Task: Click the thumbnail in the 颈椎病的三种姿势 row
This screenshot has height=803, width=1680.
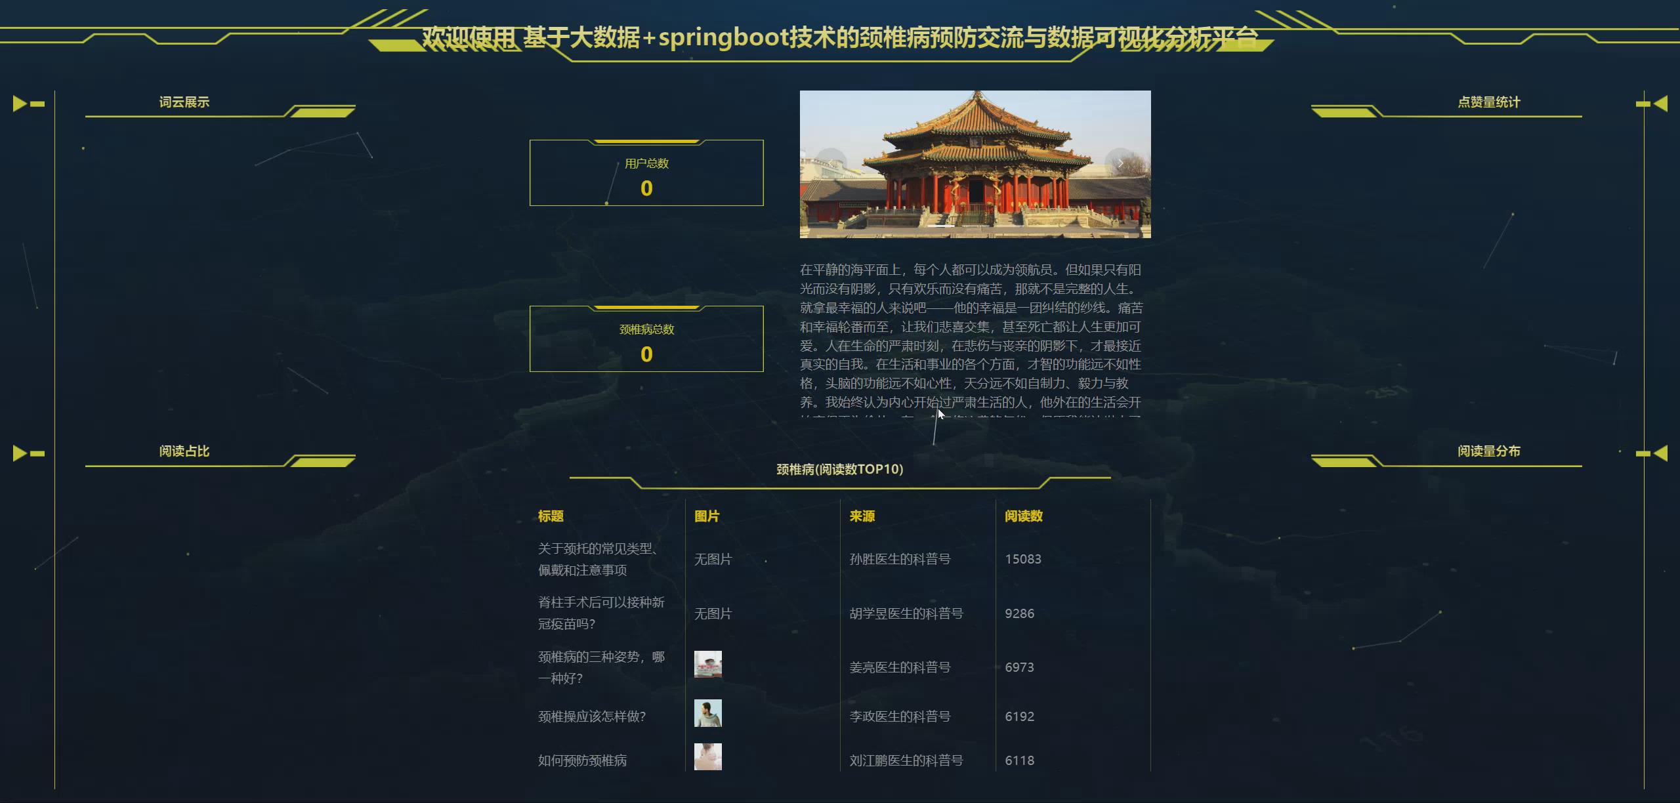Action: (709, 665)
